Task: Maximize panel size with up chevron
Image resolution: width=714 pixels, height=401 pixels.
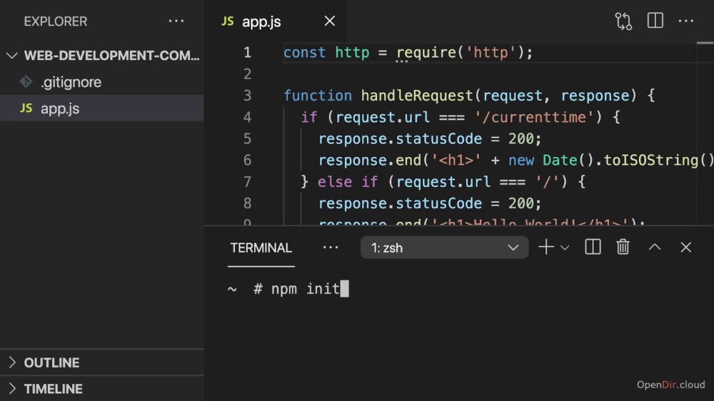Action: tap(655, 247)
